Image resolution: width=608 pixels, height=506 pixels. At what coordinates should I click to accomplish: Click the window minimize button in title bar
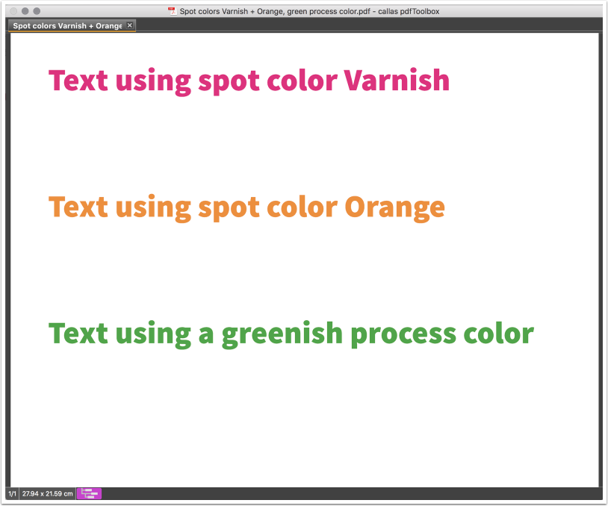[25, 11]
